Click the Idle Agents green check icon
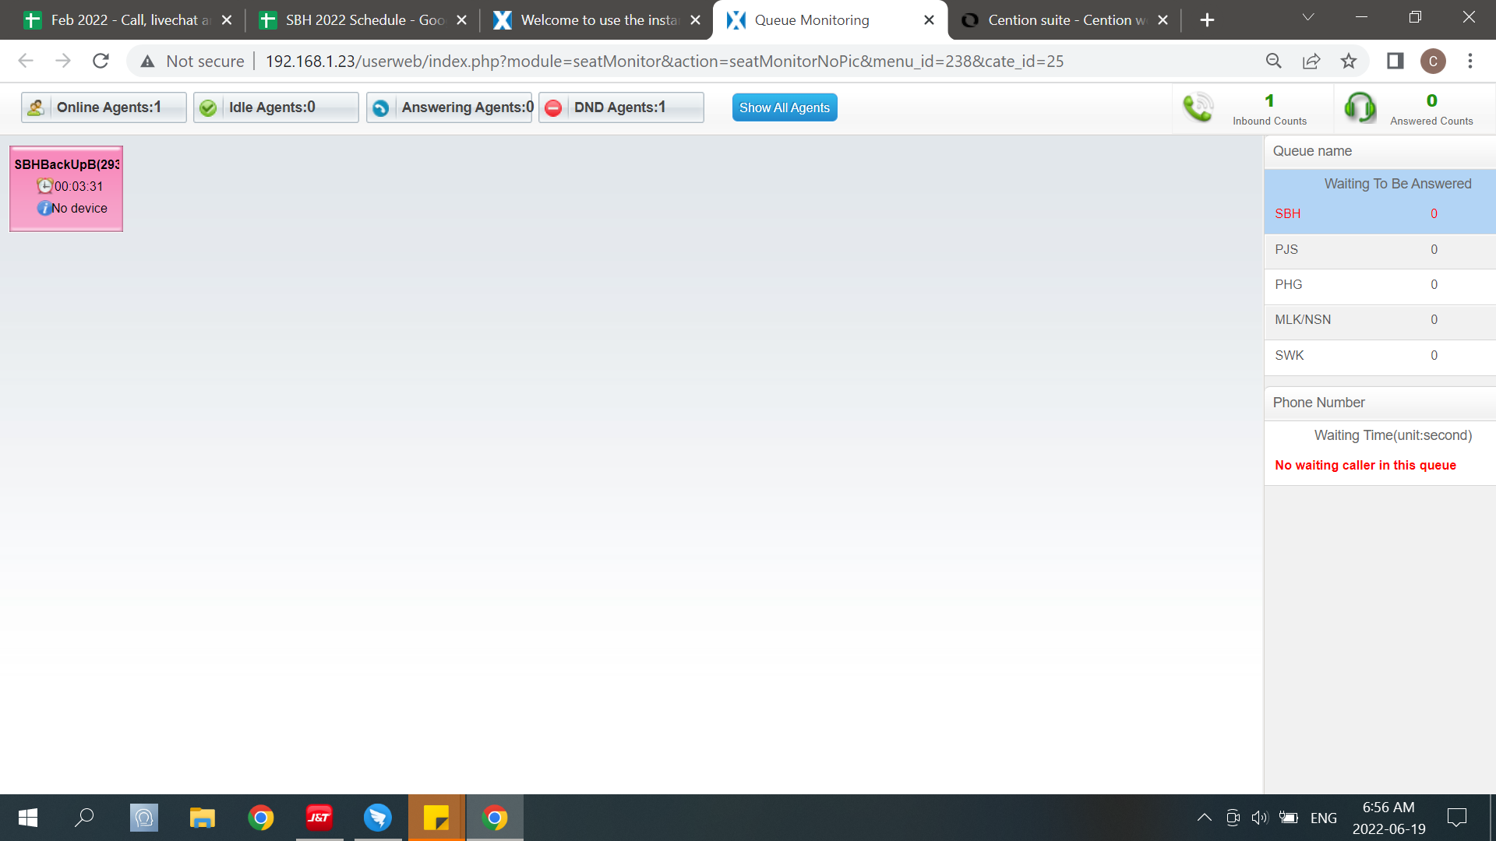 point(208,107)
